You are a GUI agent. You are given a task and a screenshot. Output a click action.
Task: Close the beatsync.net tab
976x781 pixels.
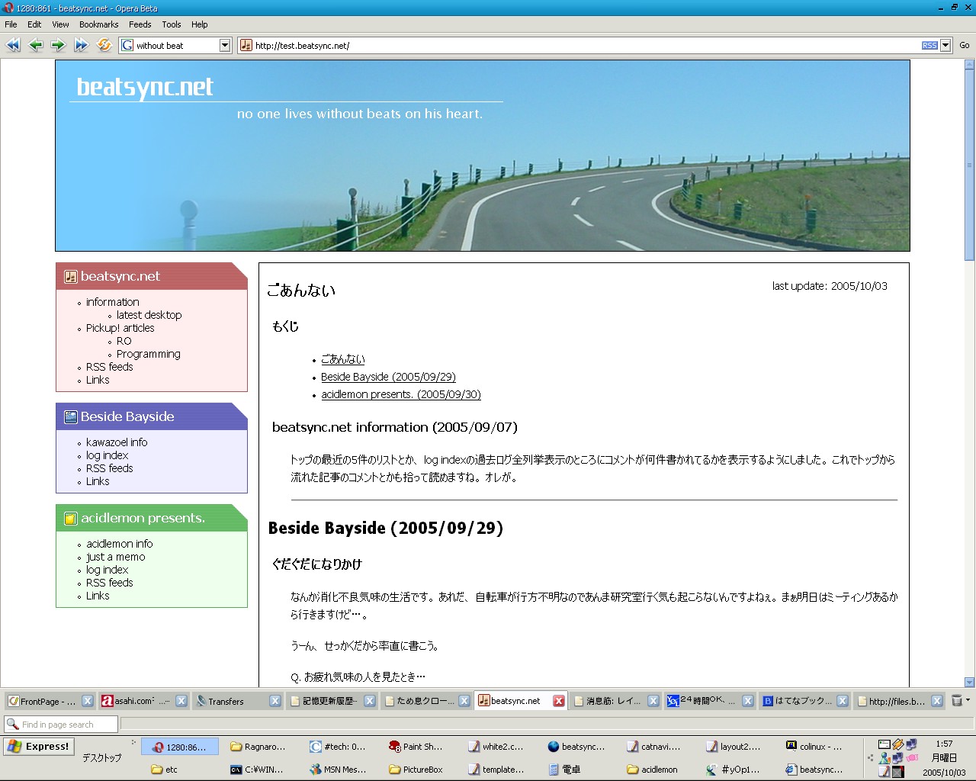559,701
